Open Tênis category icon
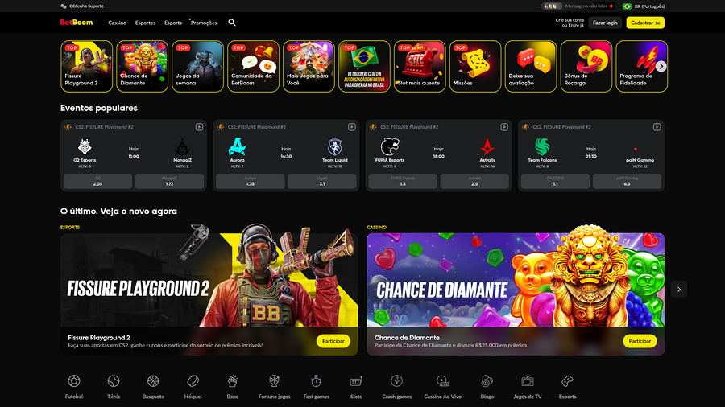 (114, 381)
